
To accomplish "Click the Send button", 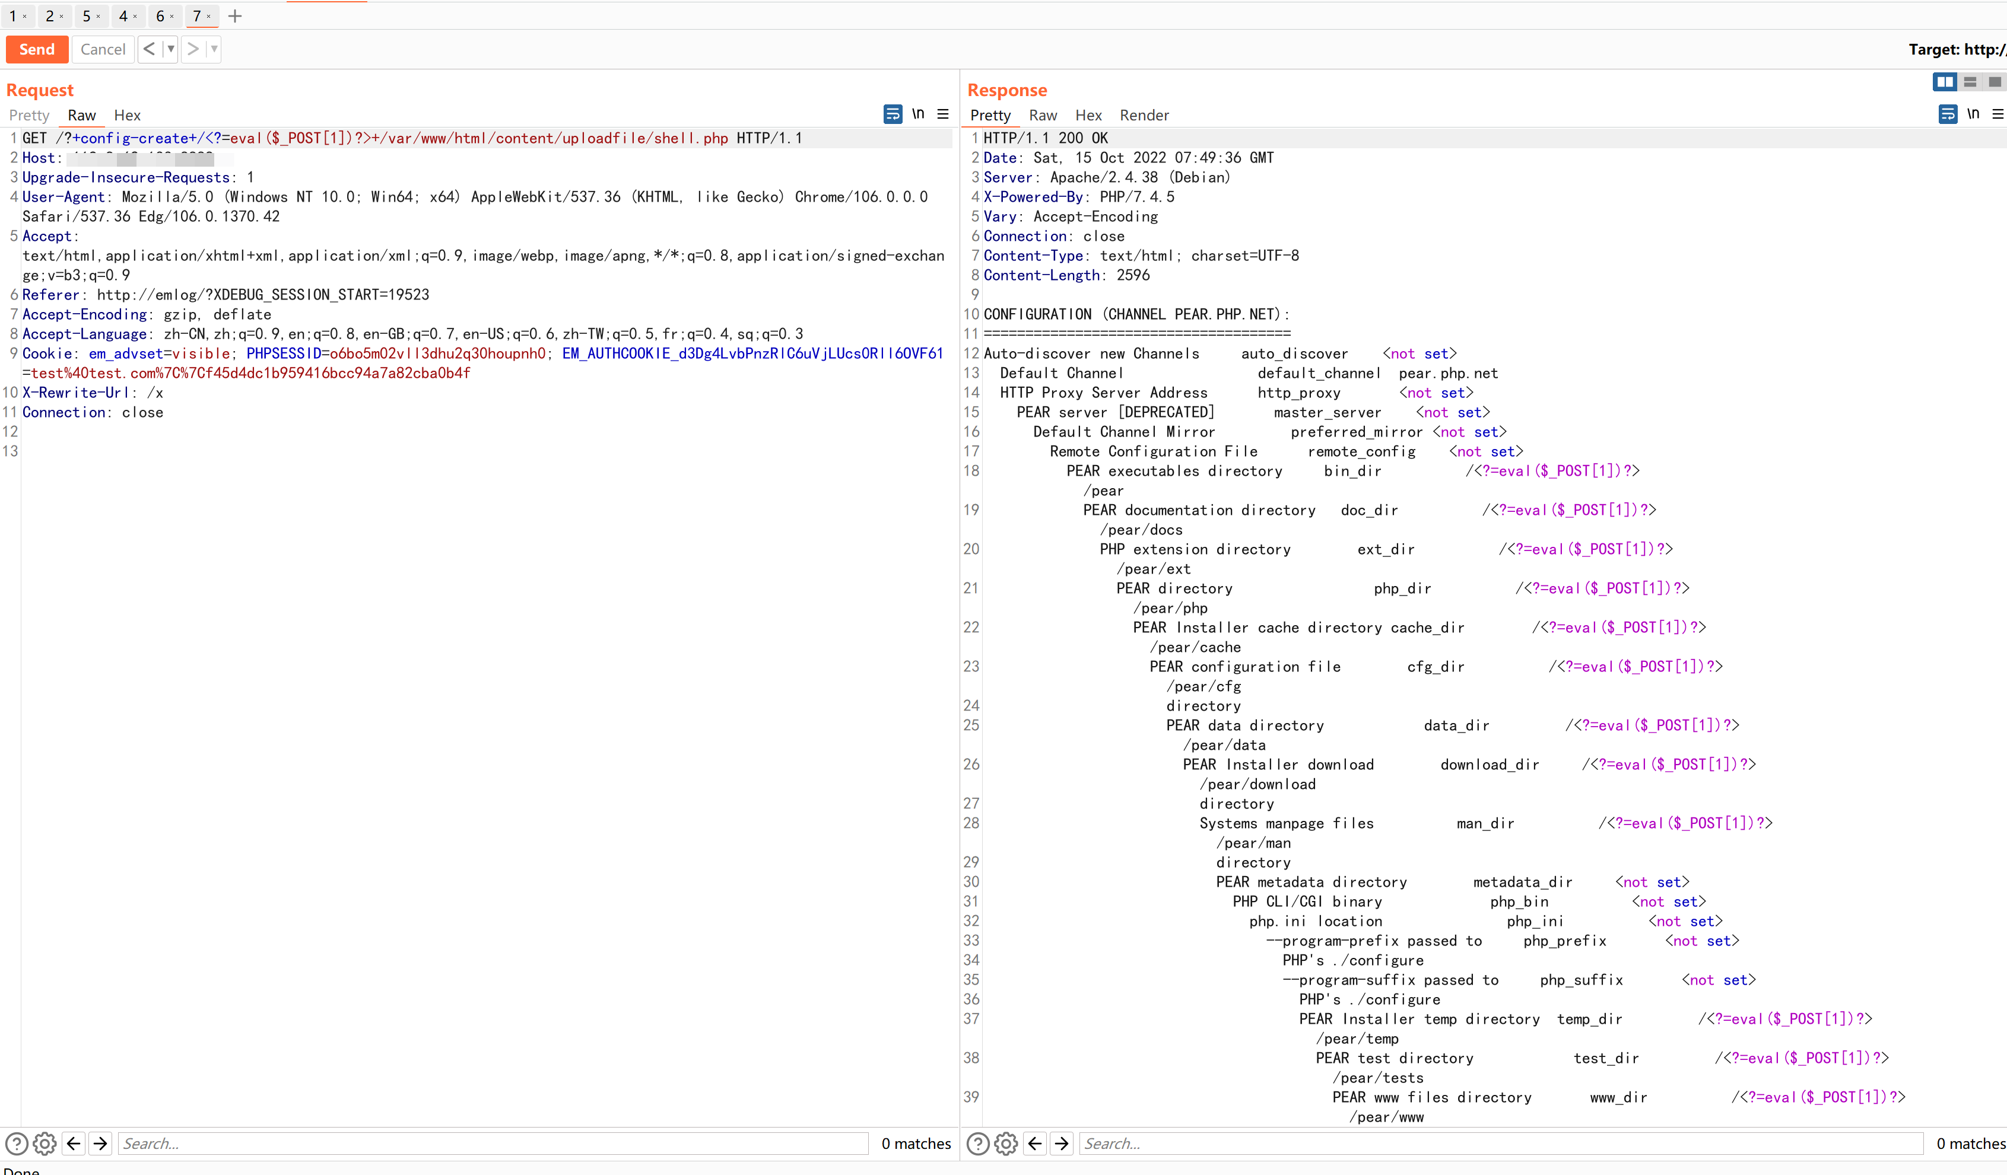I will point(37,49).
